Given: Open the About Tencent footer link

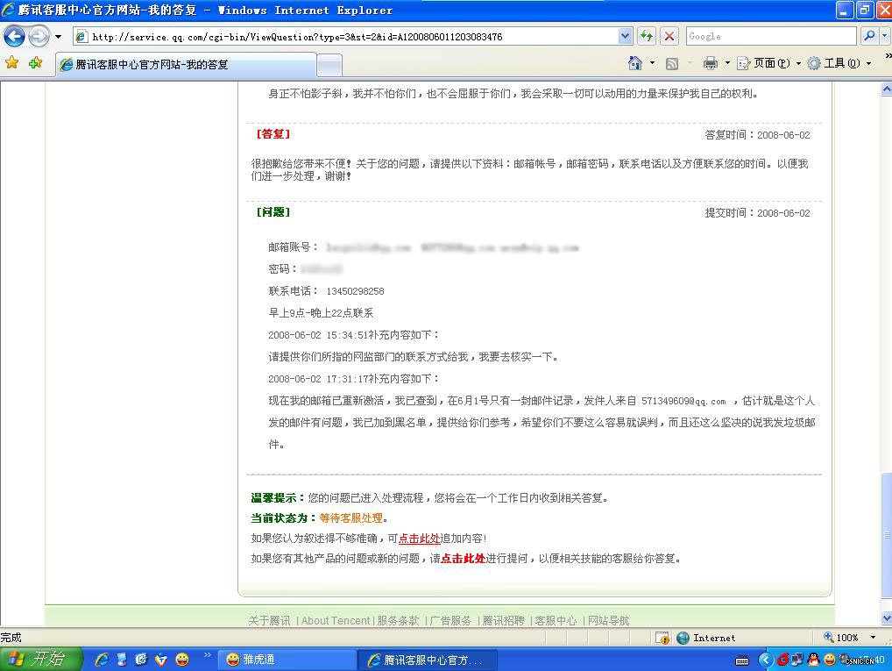Looking at the screenshot, I should (336, 620).
